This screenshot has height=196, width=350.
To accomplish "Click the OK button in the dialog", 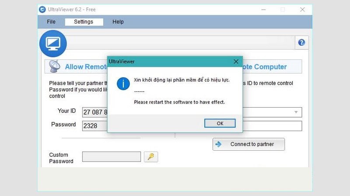I will pos(220,123).
